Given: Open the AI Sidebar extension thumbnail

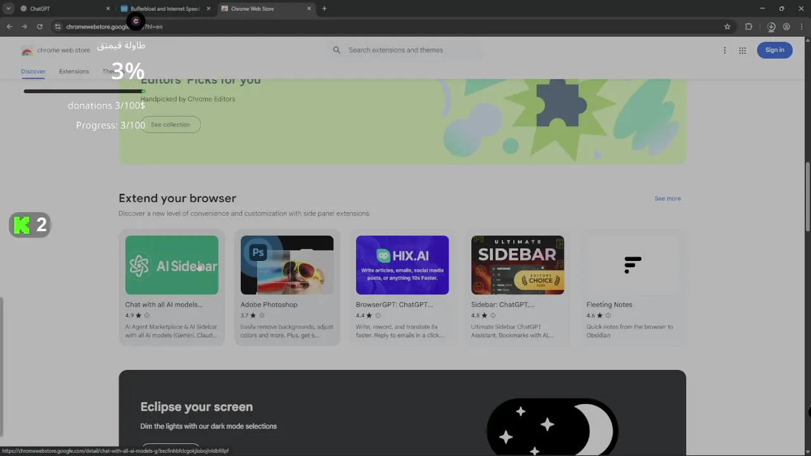Looking at the screenshot, I should click(172, 265).
